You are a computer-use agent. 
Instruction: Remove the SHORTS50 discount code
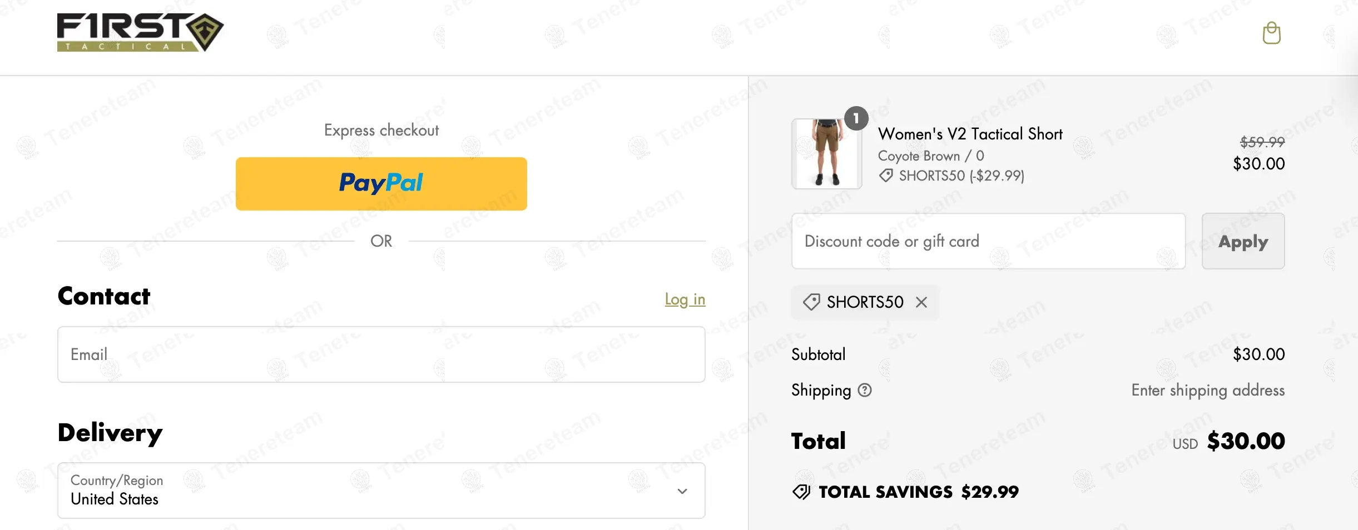tap(921, 302)
